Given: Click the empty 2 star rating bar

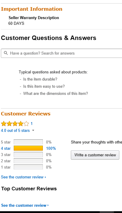Looking at the screenshot, I should coord(28,161).
